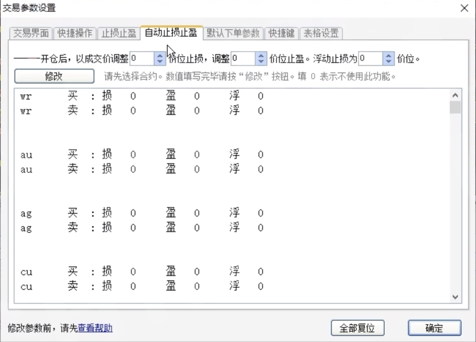
Task: Switch to the 止损止盈 tab
Action: [x=118, y=33]
